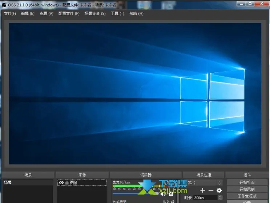270x203 pixels.
Task: Add a scene transition with plus icon
Action: click(203, 190)
